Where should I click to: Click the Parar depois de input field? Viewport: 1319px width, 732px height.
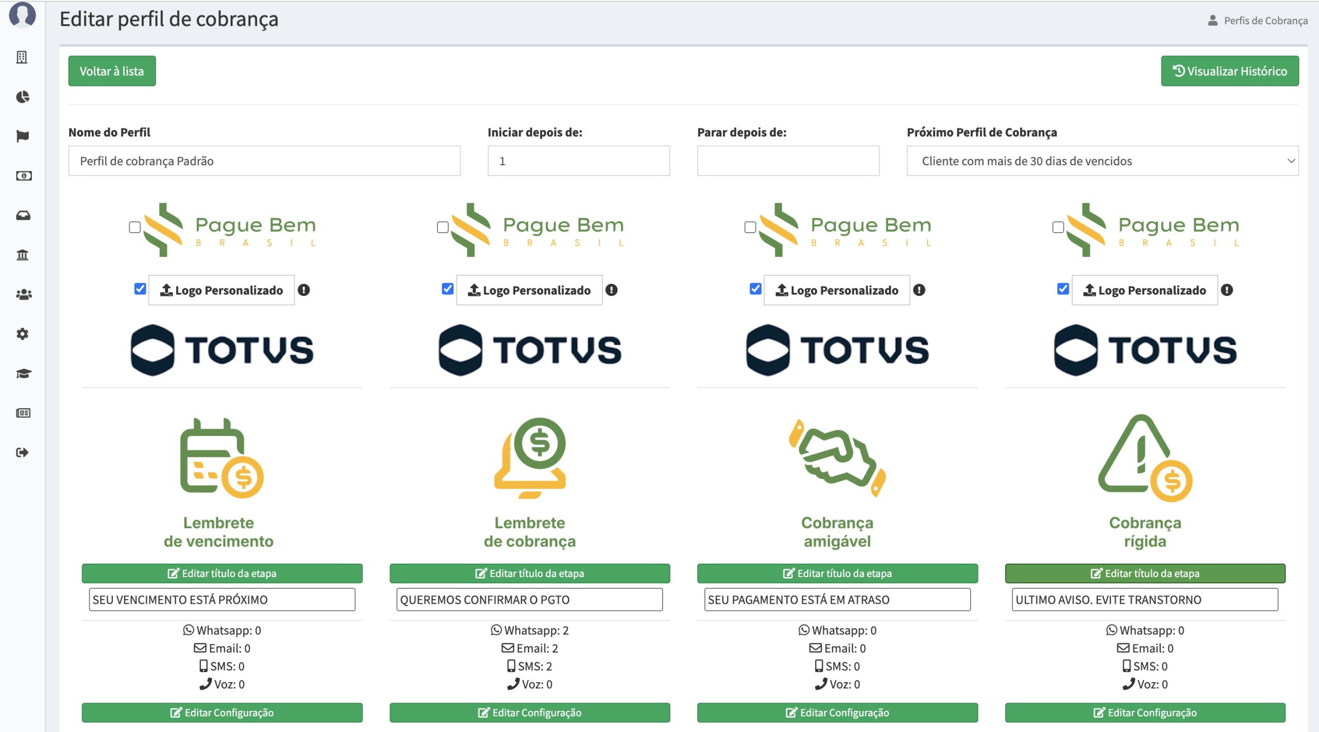click(x=788, y=161)
